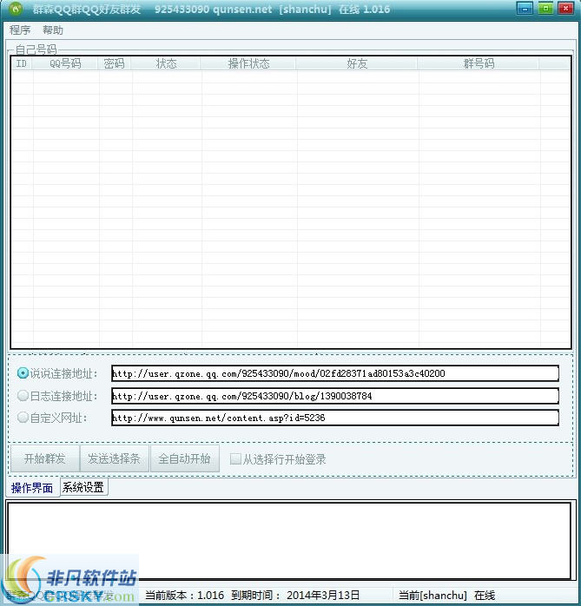
Task: Open the 程序 menu
Action: pyautogui.click(x=20, y=30)
